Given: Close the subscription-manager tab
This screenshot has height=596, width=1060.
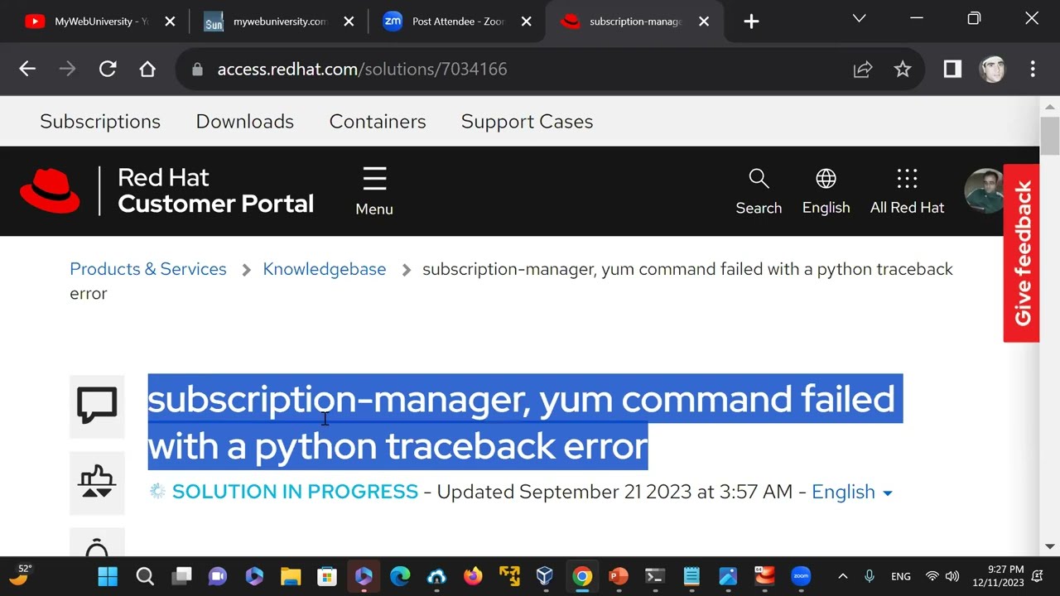Looking at the screenshot, I should (x=704, y=22).
